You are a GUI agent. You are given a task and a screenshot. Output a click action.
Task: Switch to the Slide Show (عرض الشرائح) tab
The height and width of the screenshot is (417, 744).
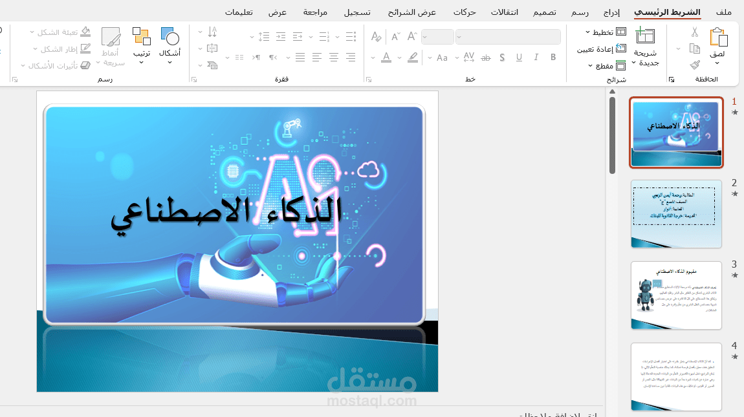coord(412,12)
